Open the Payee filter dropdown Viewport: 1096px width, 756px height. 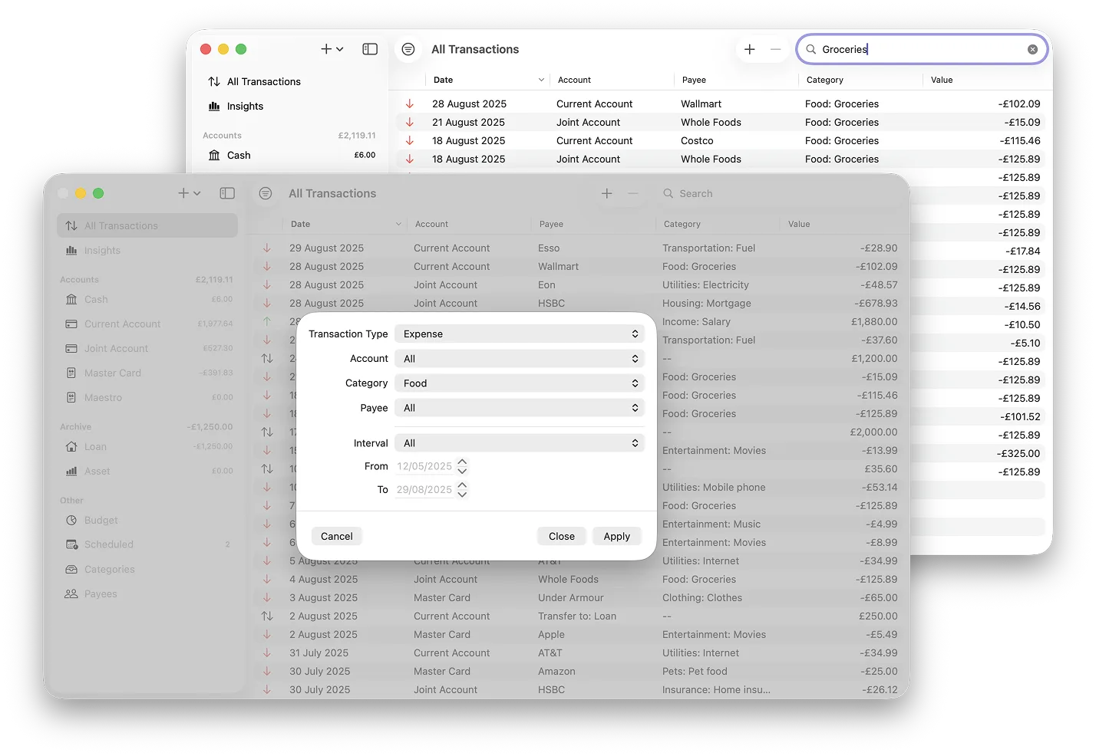coord(520,407)
